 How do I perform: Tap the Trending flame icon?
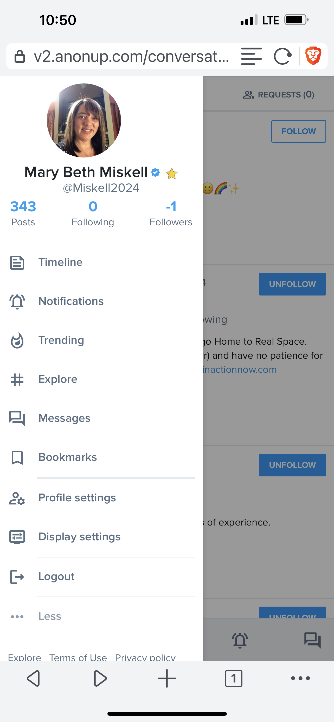click(17, 340)
